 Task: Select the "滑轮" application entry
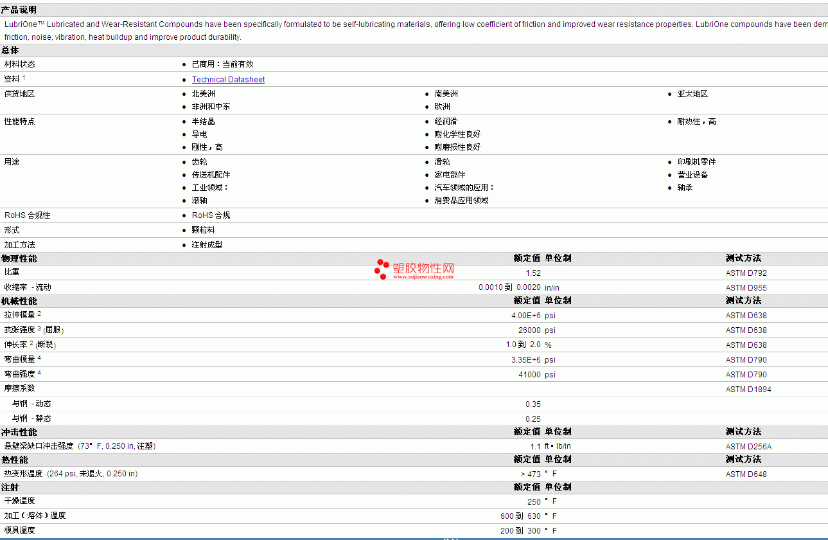coord(443,162)
